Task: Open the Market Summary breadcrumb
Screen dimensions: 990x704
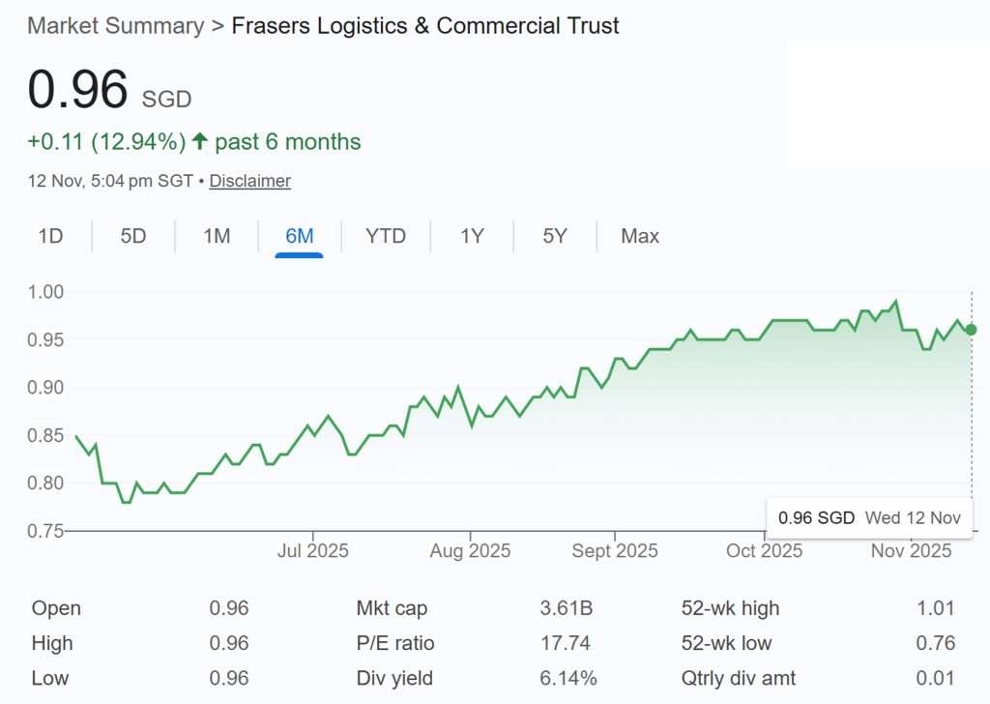Action: tap(115, 26)
